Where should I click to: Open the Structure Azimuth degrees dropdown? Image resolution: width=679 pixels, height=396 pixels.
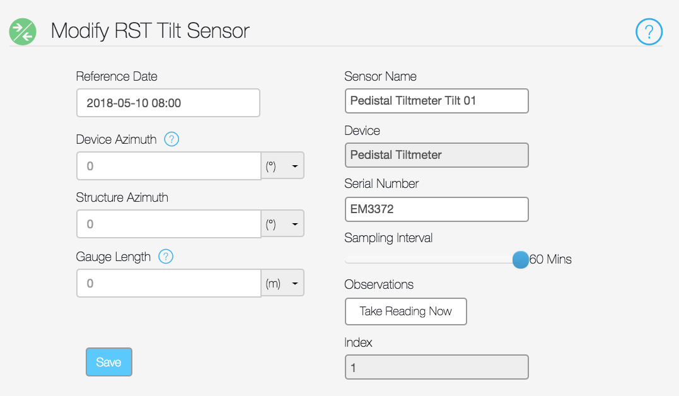point(282,223)
